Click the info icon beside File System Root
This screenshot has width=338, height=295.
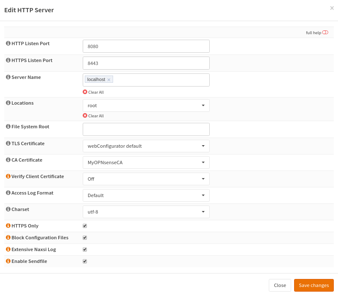tap(7, 126)
